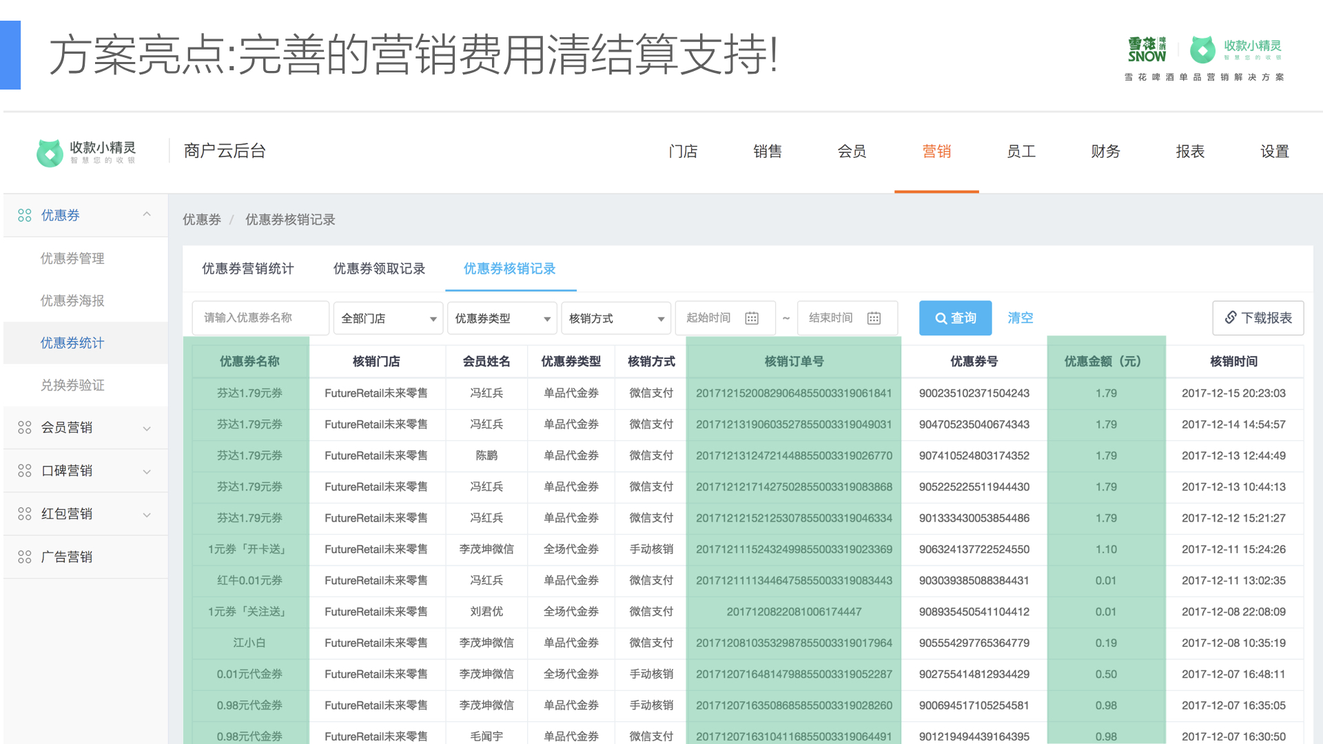Screen dimensions: 1323x744
Task: Click the grid icon beside 会员营销
Action: (25, 428)
